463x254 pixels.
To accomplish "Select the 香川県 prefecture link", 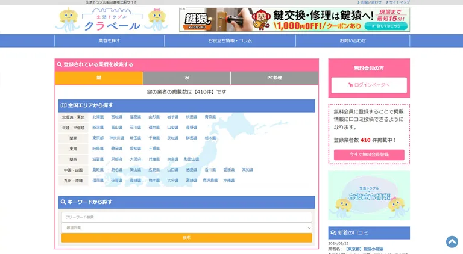I will tap(210, 170).
